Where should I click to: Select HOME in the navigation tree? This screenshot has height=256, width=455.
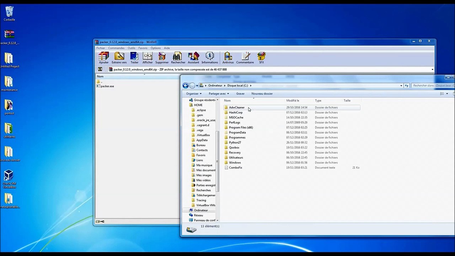(198, 105)
